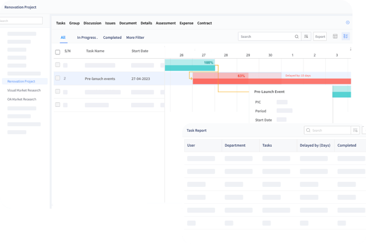Viewport: 366px width, 244px height.
Task: Open the filter icon beside the task search box
Action: point(306,37)
